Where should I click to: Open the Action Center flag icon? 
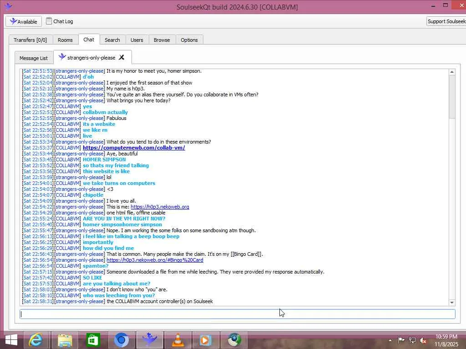(x=401, y=340)
